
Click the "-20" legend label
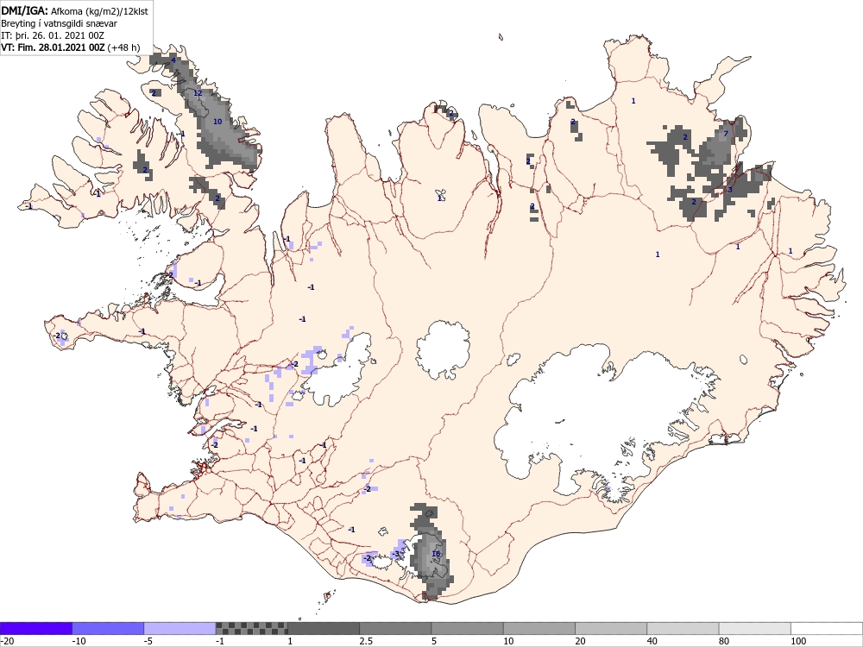click(7, 641)
